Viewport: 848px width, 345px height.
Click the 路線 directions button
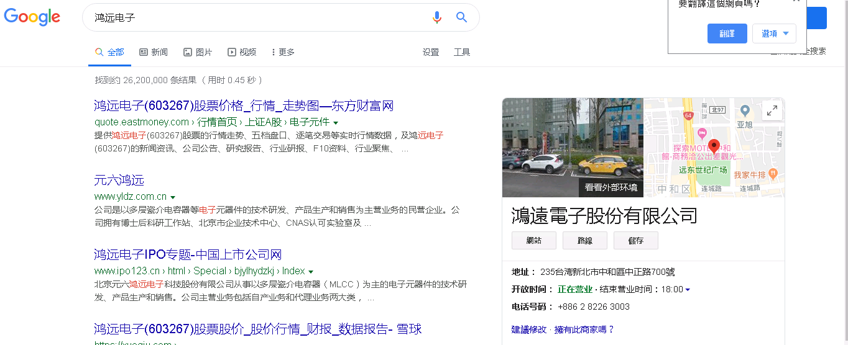(585, 241)
